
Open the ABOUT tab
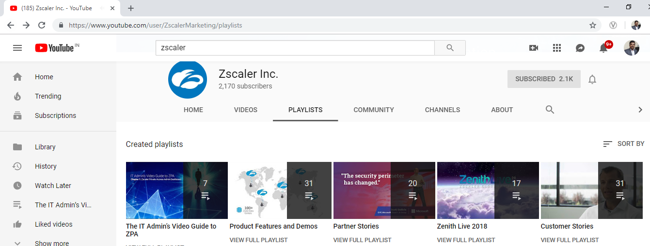[502, 110]
